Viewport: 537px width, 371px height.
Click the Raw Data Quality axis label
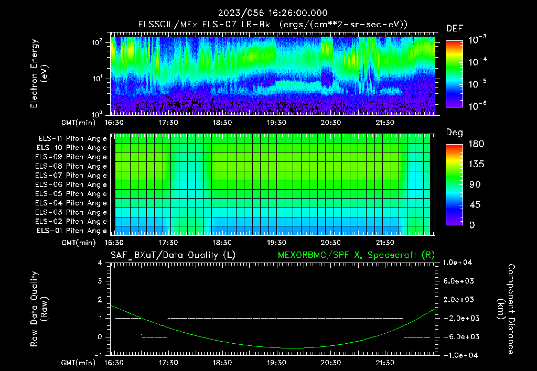(39, 309)
